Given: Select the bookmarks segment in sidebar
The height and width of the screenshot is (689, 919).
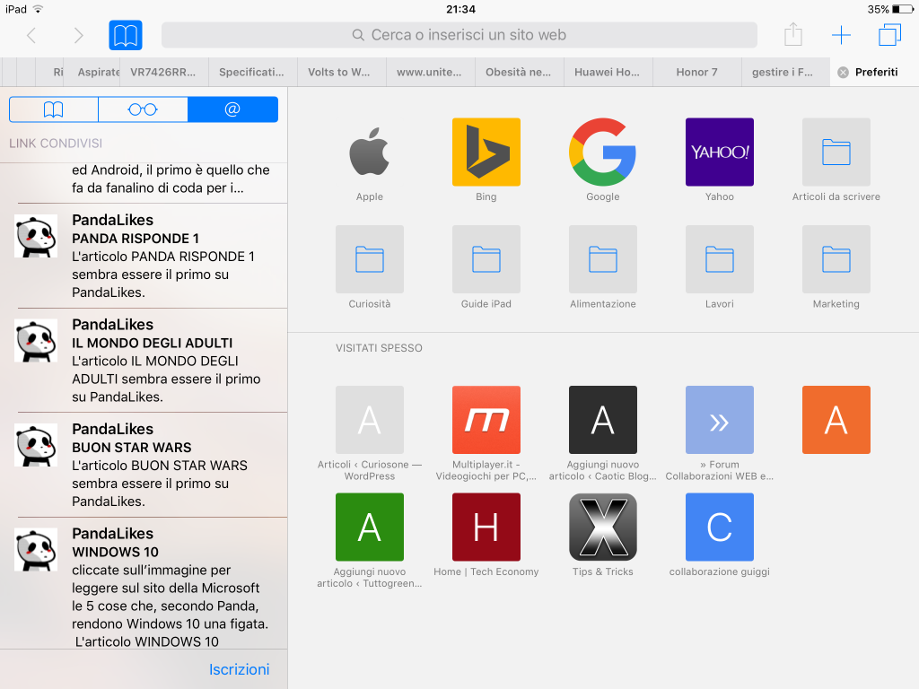Looking at the screenshot, I should pos(53,109).
